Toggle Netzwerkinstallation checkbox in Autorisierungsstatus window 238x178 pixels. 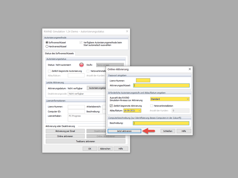[x=88, y=71]
